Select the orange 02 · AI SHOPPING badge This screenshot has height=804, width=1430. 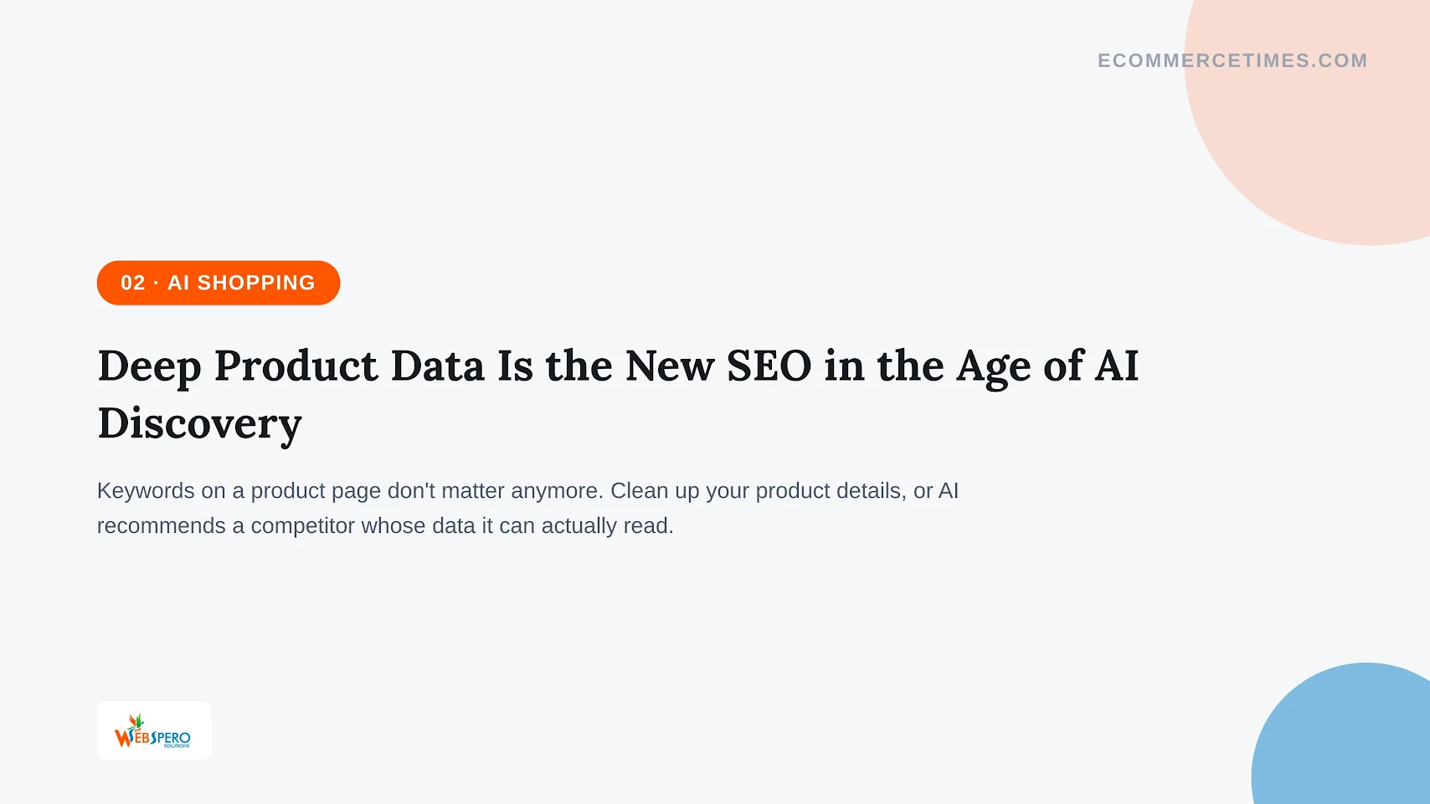click(x=219, y=283)
